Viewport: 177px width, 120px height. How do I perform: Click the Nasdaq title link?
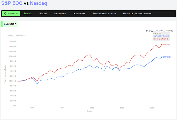pyautogui.click(x=38, y=3)
